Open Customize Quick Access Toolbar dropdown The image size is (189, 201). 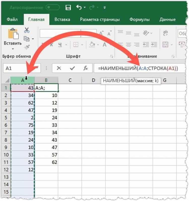click(105, 8)
